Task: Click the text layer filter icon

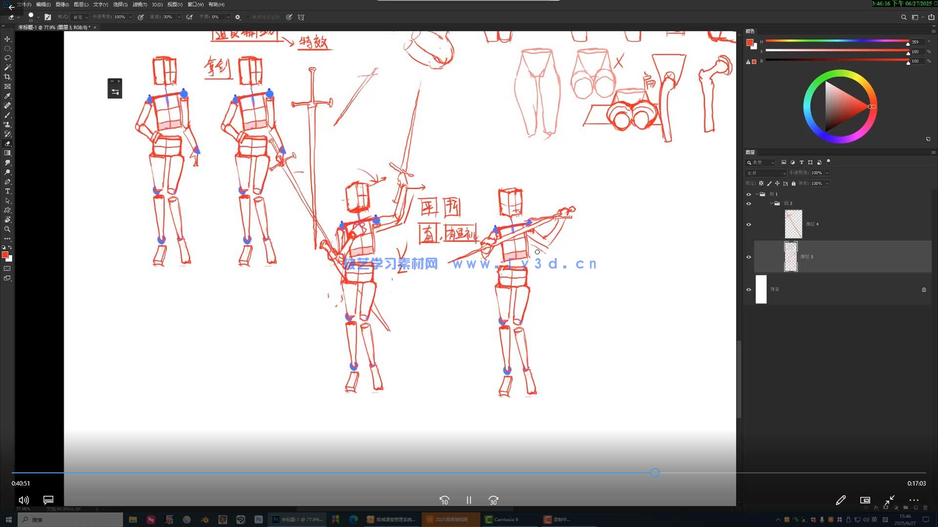Action: click(x=801, y=162)
